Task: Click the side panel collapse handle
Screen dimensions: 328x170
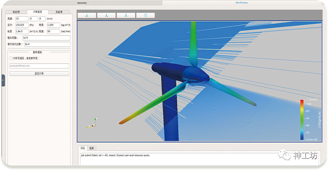Action: click(3, 80)
